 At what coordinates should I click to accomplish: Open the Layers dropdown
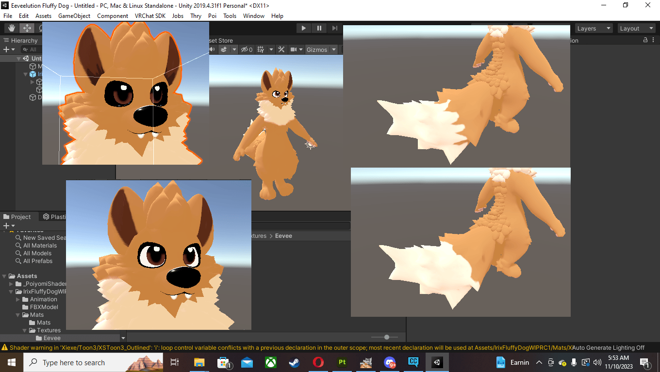[594, 29]
